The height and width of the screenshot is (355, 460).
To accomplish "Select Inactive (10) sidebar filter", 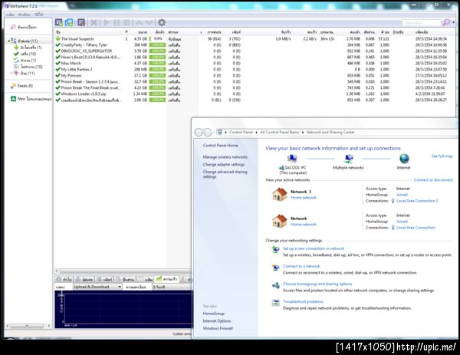I will pos(28,67).
